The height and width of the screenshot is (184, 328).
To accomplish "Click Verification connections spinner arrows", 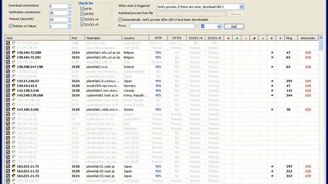I will point(70,13).
